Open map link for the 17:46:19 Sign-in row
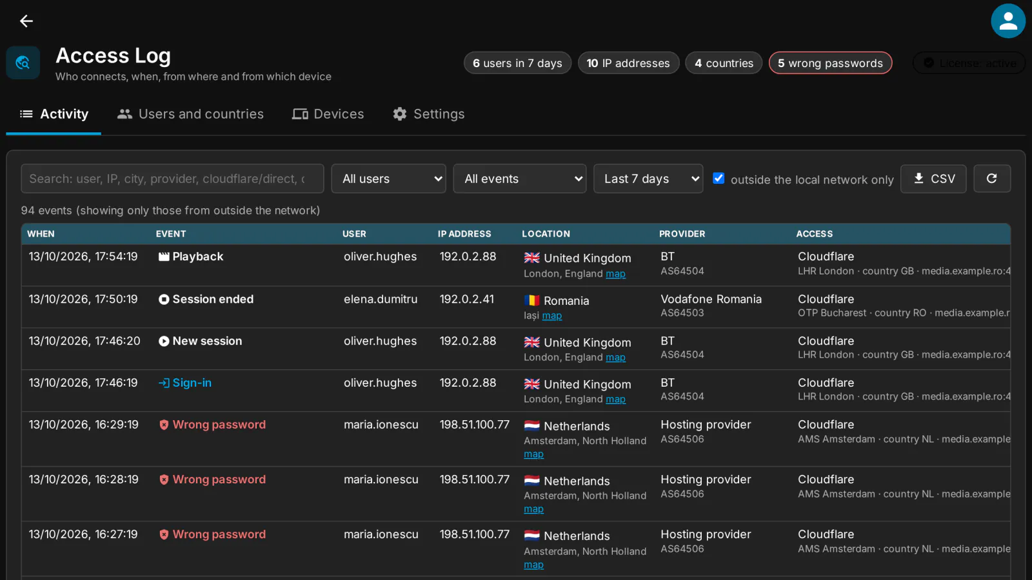This screenshot has height=580, width=1032. click(x=615, y=400)
